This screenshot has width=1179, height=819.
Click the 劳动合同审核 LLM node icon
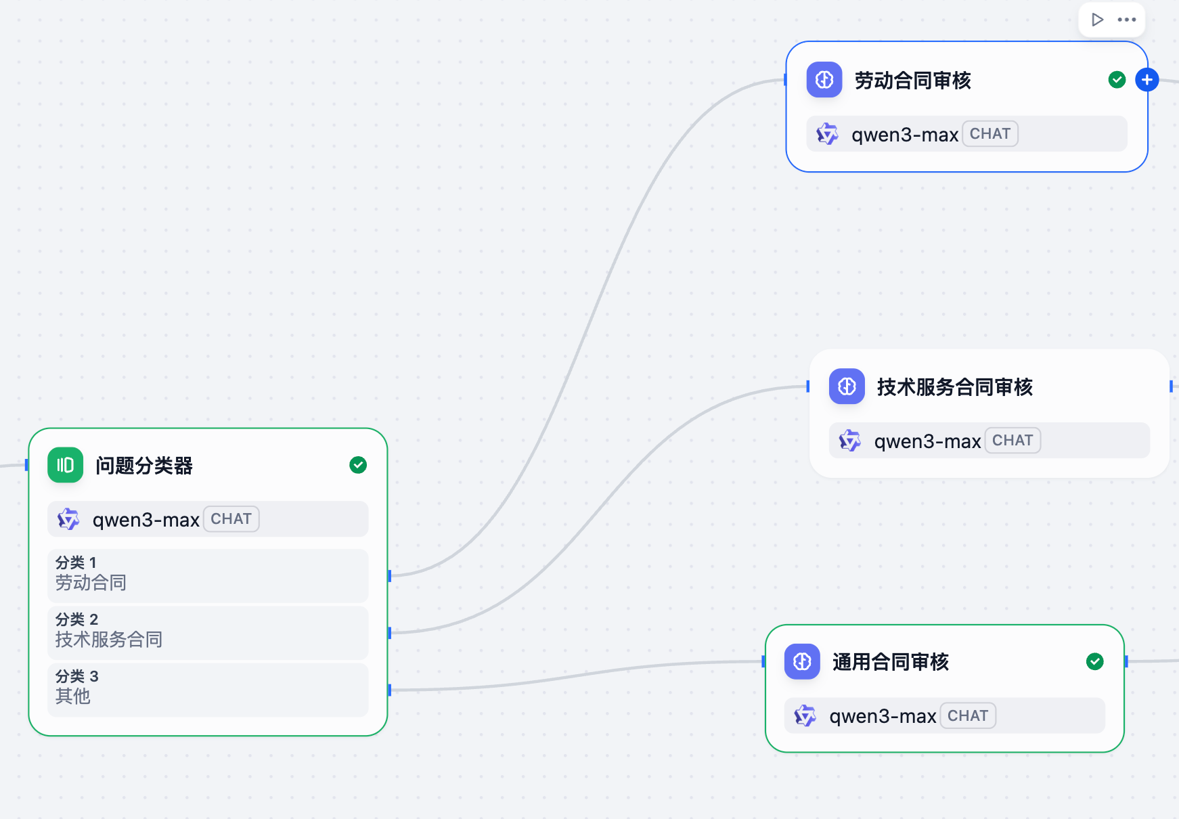pos(824,80)
